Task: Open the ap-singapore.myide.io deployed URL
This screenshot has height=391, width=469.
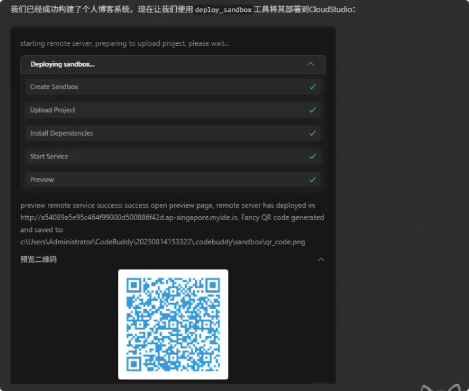Action: point(129,217)
